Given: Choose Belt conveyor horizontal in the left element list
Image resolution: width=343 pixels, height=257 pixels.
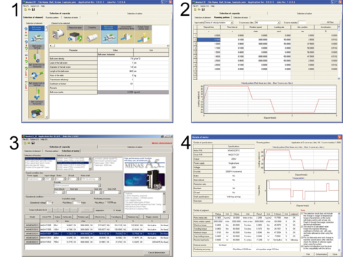Looking at the screenshot, I should [36, 109].
